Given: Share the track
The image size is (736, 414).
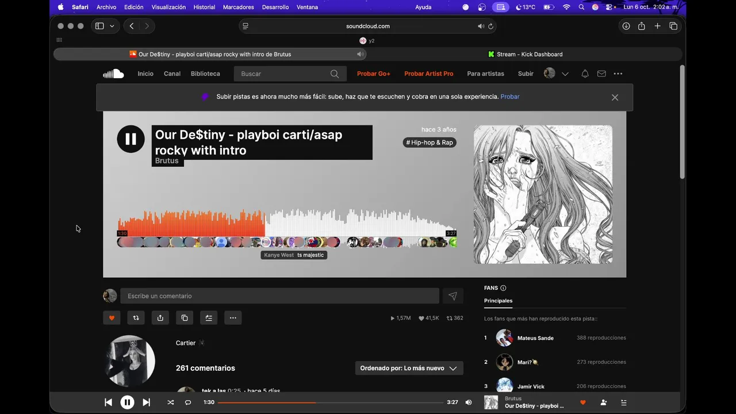Looking at the screenshot, I should point(160,318).
